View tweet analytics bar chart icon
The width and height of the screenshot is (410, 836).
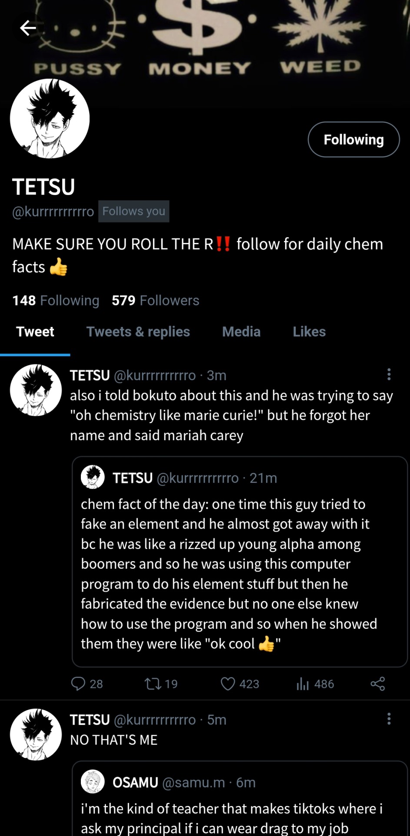point(303,684)
